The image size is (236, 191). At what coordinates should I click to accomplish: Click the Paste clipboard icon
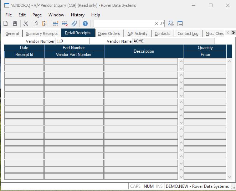click(x=45, y=24)
